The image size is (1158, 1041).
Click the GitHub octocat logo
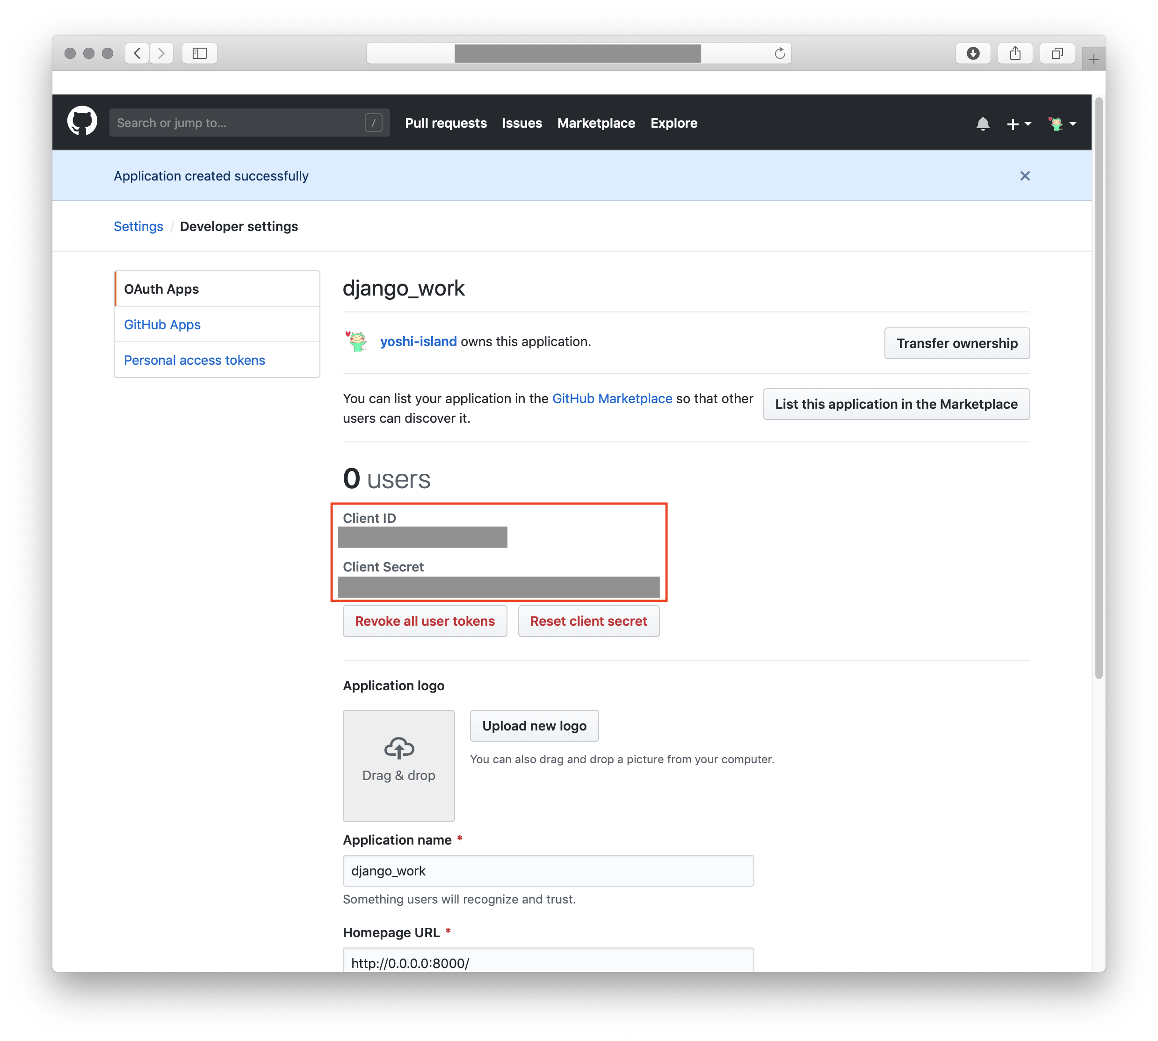(x=82, y=121)
